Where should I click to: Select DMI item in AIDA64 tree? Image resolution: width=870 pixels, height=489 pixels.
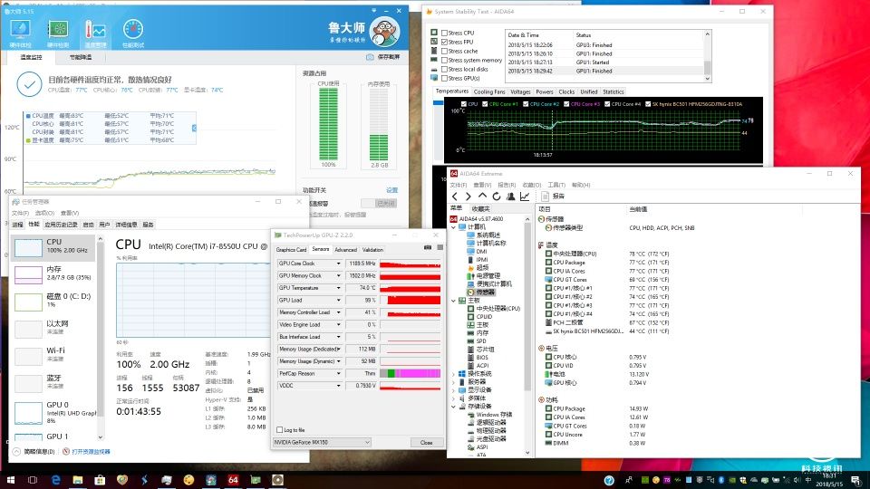click(x=478, y=251)
